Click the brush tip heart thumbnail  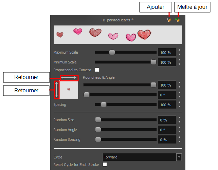pos(69,90)
